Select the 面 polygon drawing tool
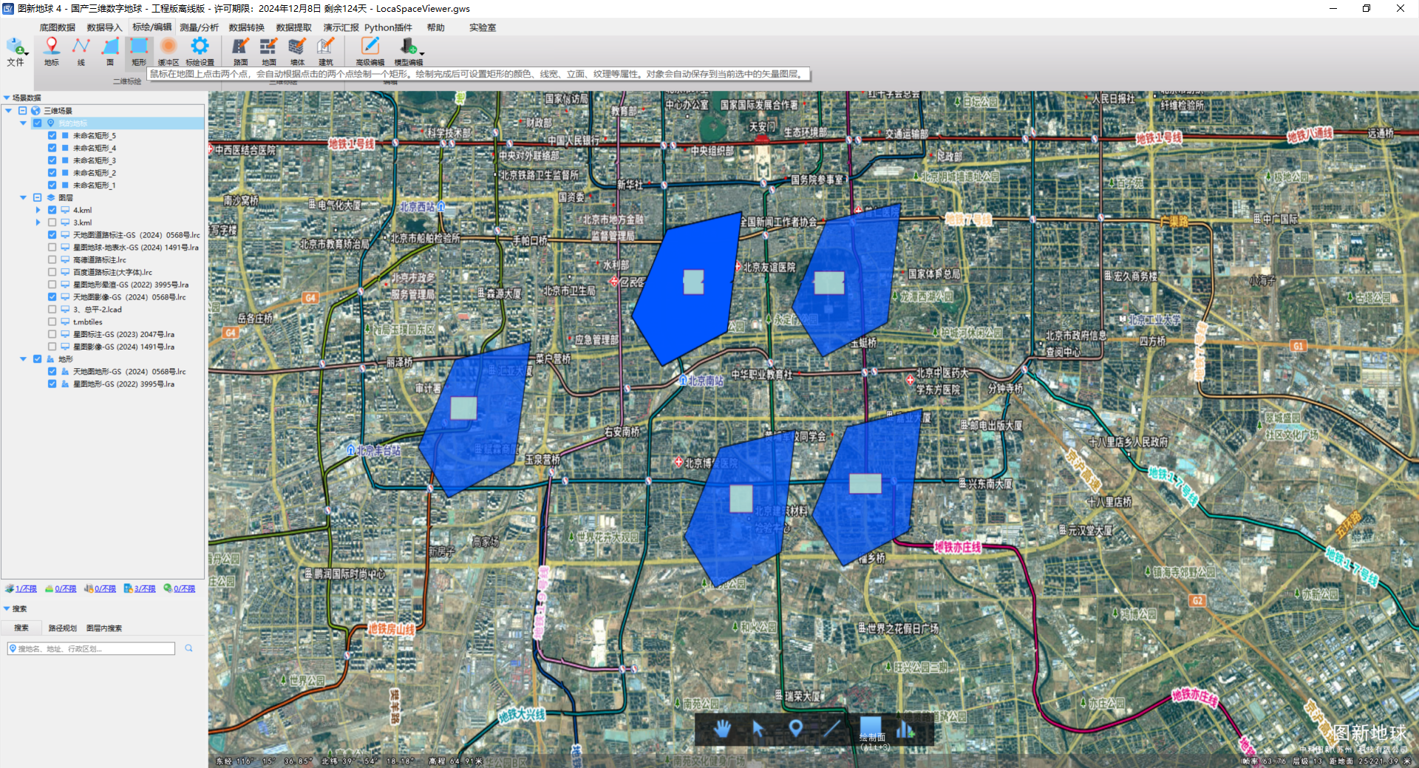The image size is (1419, 768). click(x=110, y=51)
